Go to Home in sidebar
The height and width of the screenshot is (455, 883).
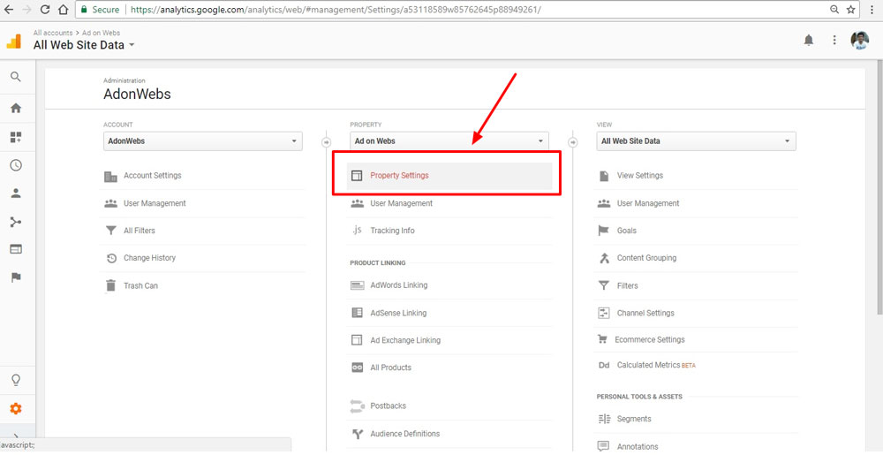(16, 108)
